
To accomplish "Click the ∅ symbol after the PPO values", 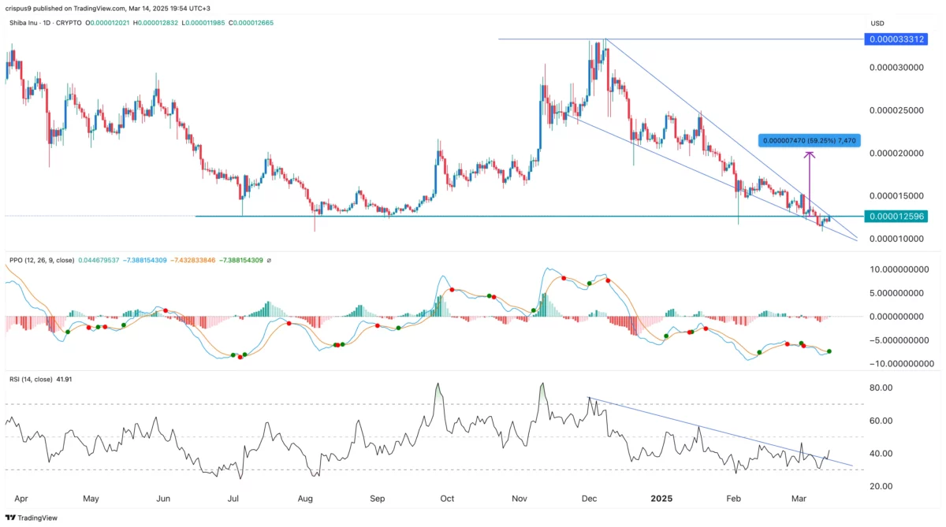I will click(270, 260).
